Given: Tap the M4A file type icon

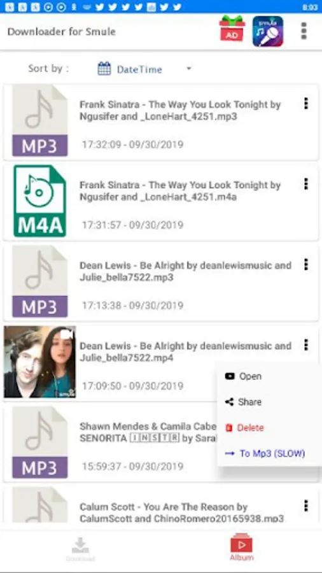Looking at the screenshot, I should coord(40,201).
